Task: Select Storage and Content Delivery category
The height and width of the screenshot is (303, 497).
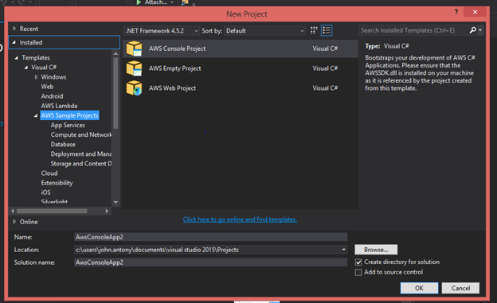Action: 81,164
